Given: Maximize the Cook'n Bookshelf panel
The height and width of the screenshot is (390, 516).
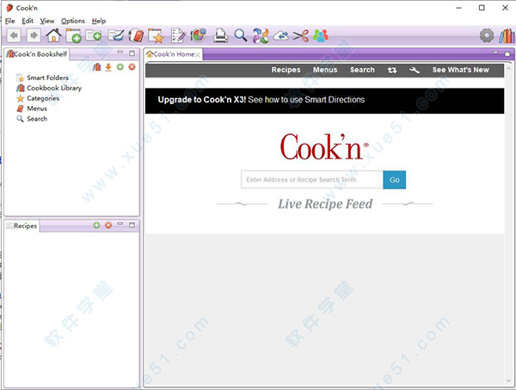Looking at the screenshot, I should [x=132, y=53].
